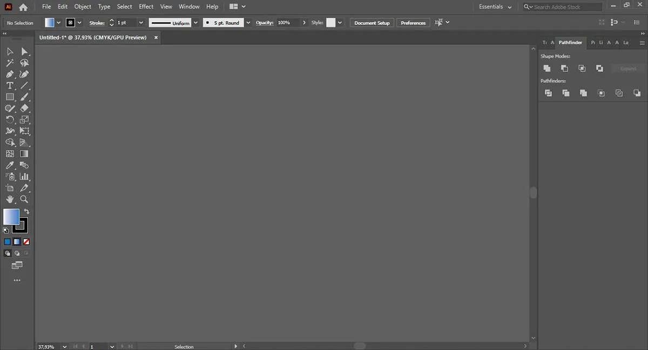Switch to the Pathfinder panel tab

(x=570, y=42)
